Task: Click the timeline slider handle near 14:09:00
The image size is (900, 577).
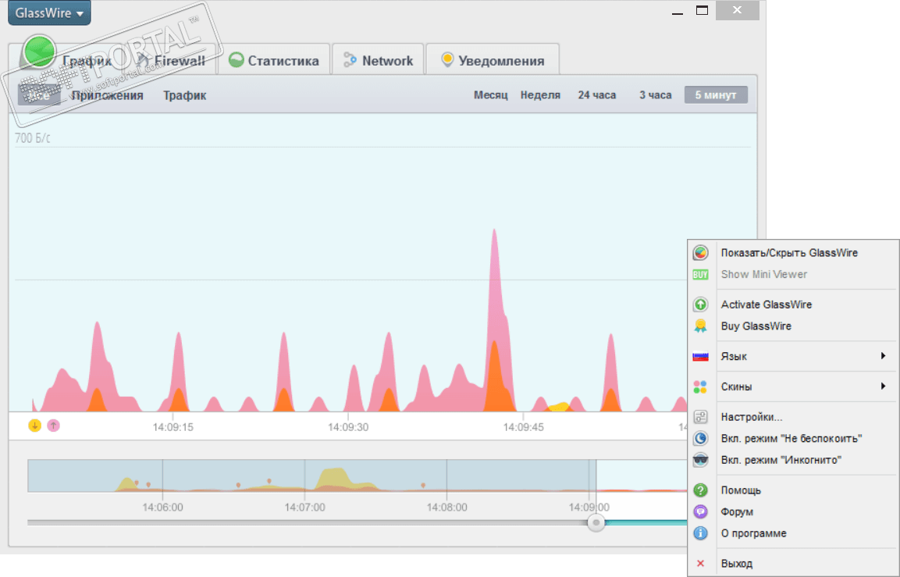Action: pyautogui.click(x=596, y=522)
